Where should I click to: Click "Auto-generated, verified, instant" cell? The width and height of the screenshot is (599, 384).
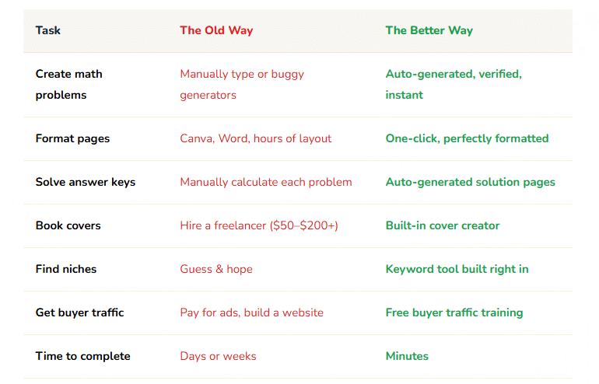pyautogui.click(x=454, y=84)
